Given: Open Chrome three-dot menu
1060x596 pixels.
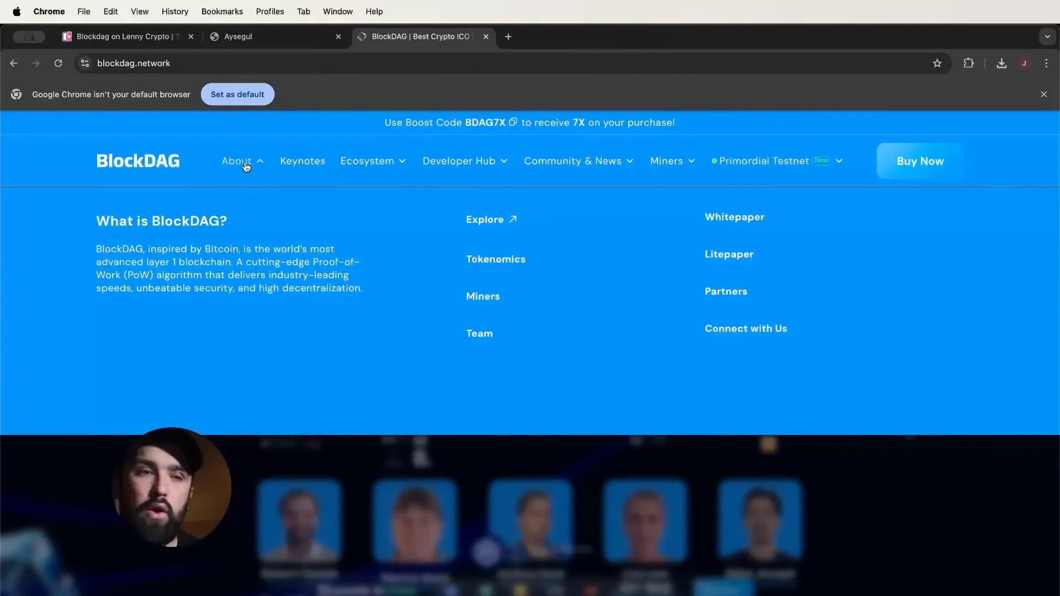Looking at the screenshot, I should [1046, 63].
